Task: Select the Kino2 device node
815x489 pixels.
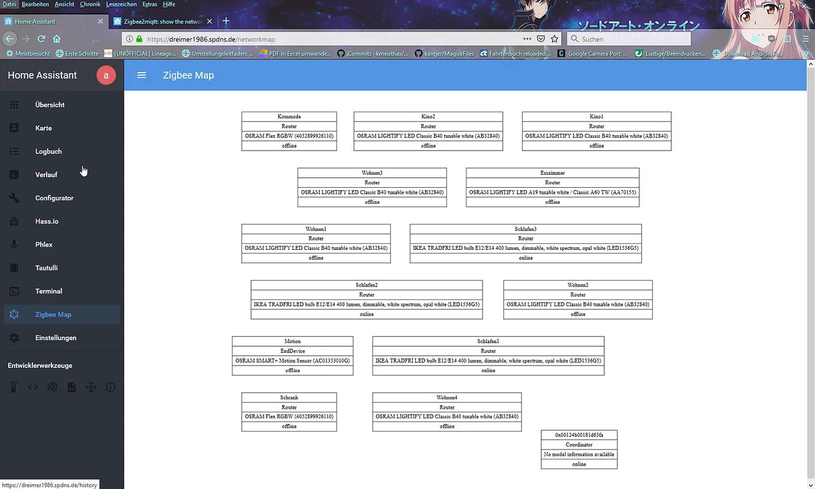Action: point(428,131)
